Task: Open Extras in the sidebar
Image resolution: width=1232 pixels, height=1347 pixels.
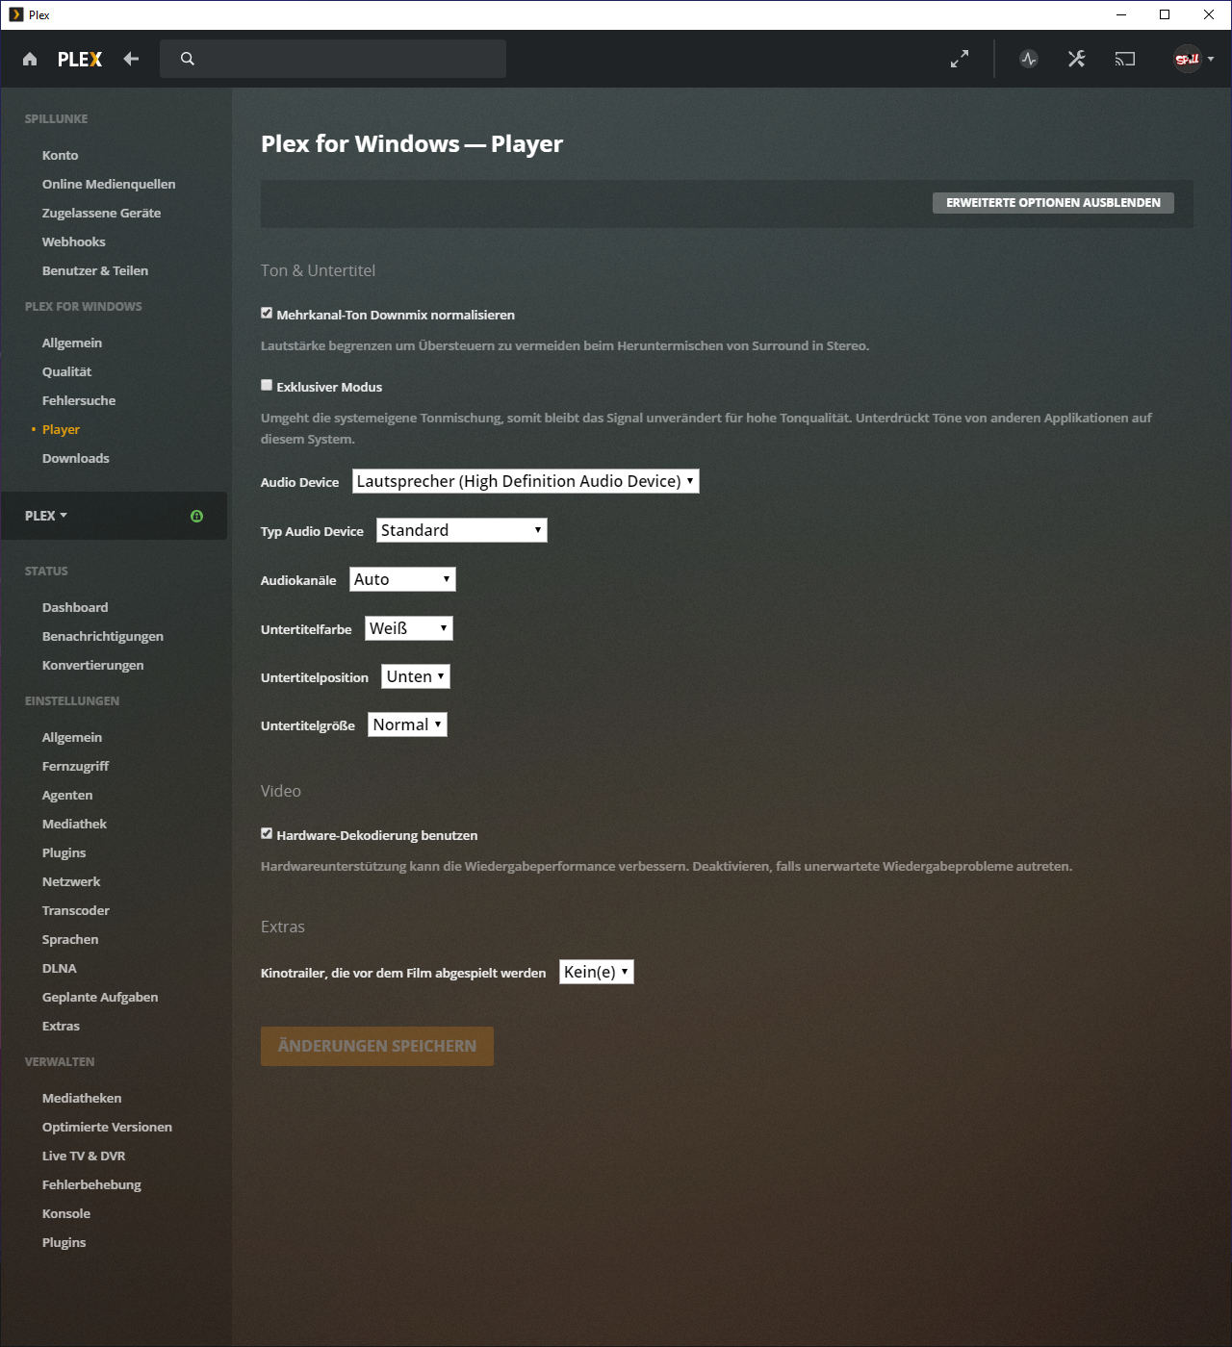Action: coord(61,1026)
